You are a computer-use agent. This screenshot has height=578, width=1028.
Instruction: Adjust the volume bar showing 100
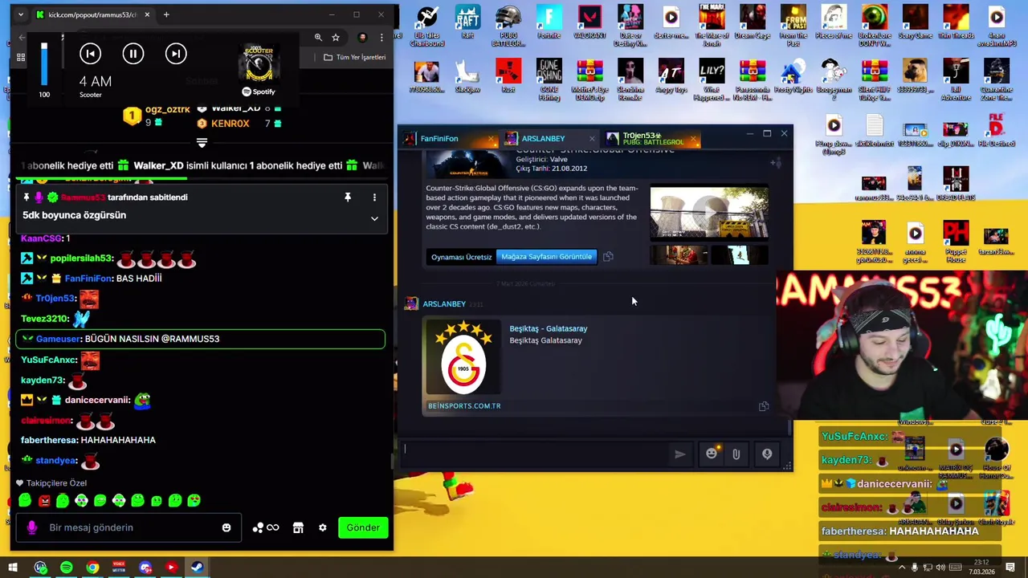pyautogui.click(x=44, y=64)
